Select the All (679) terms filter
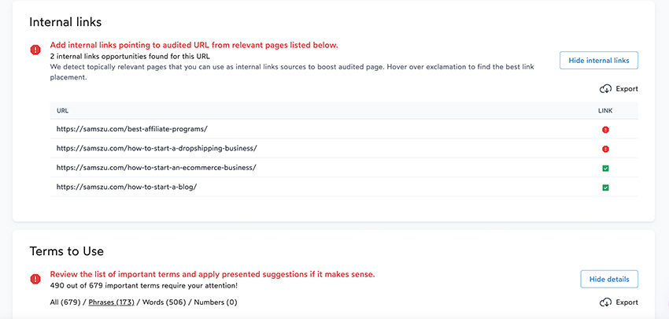 (x=65, y=302)
